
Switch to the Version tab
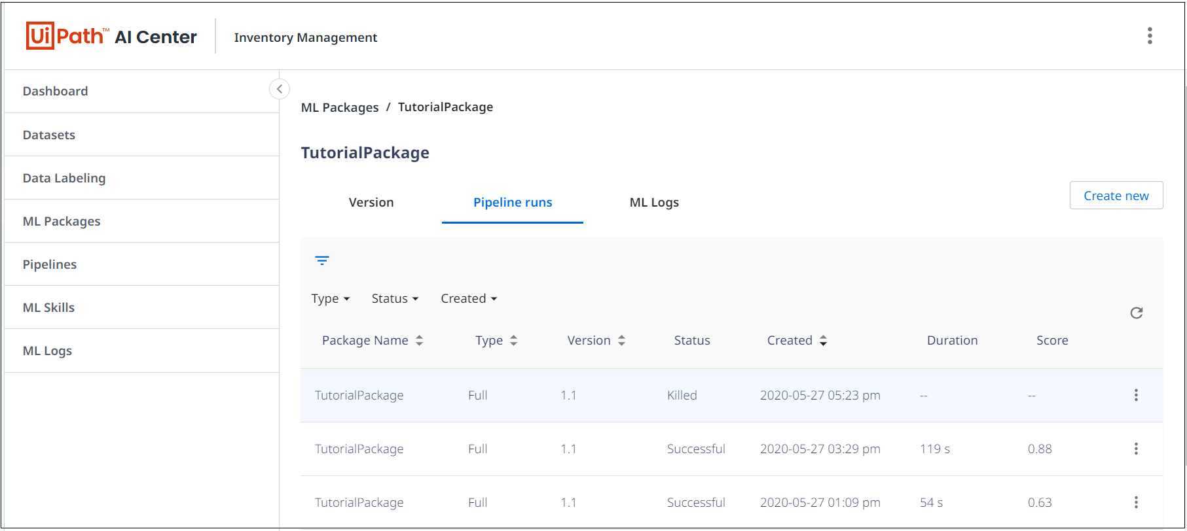371,203
